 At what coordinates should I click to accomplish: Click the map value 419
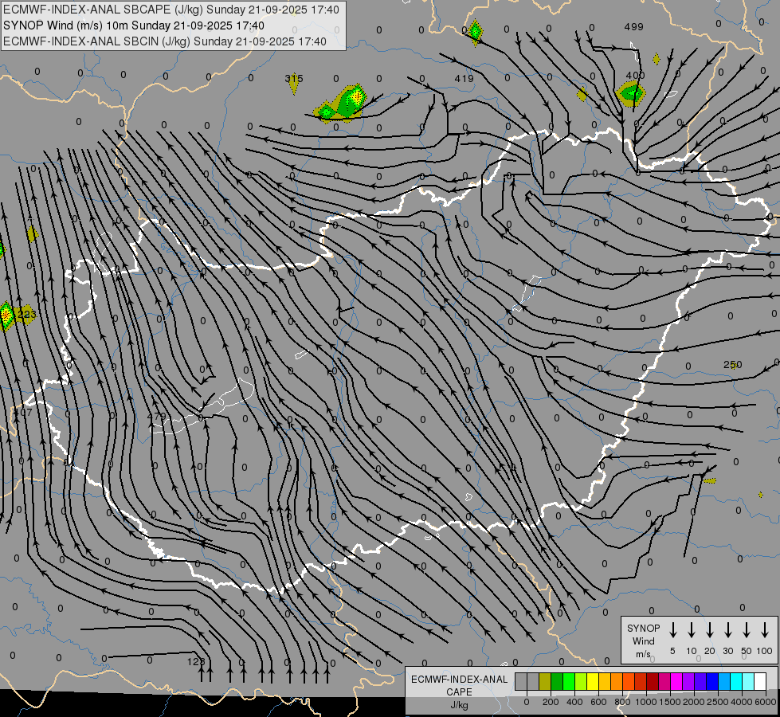click(464, 78)
